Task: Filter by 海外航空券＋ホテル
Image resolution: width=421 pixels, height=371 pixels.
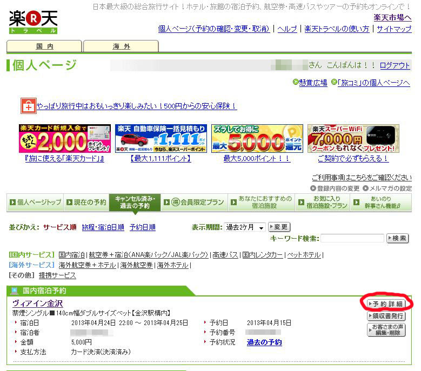Action: tap(87, 265)
